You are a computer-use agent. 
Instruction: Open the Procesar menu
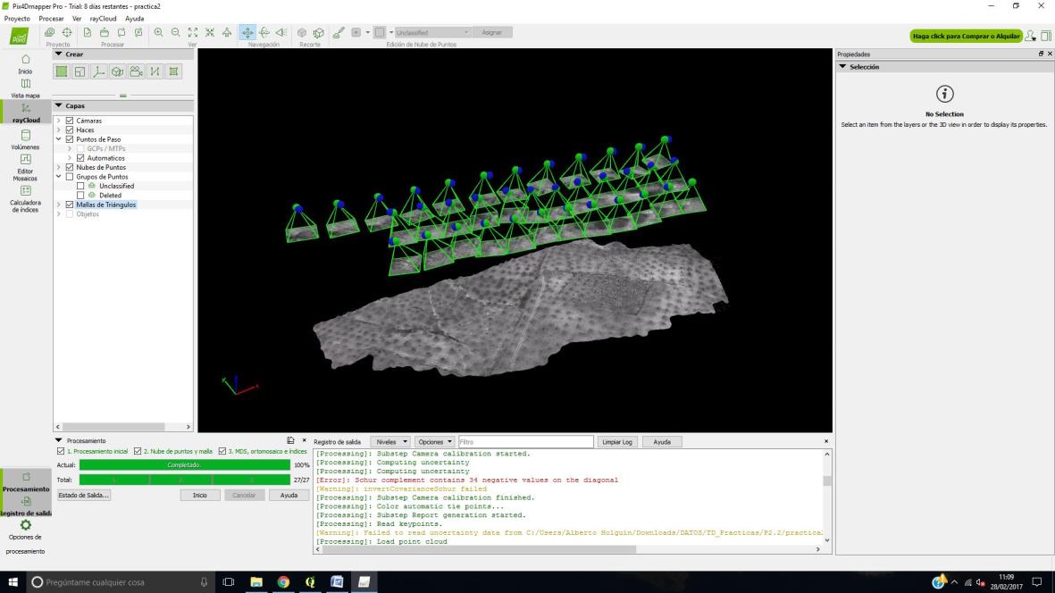[51, 18]
